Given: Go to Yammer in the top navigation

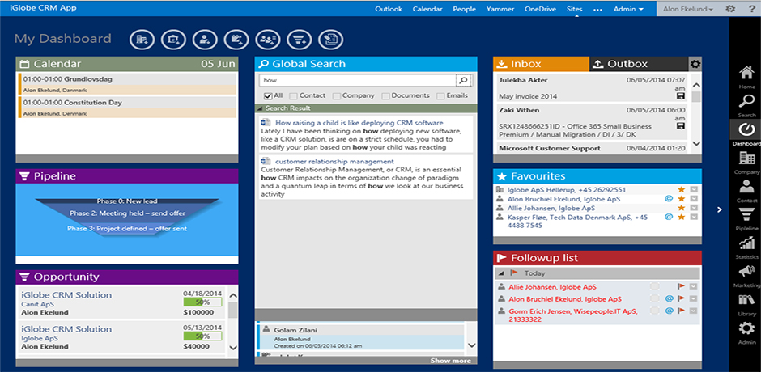Looking at the screenshot, I should (500, 9).
